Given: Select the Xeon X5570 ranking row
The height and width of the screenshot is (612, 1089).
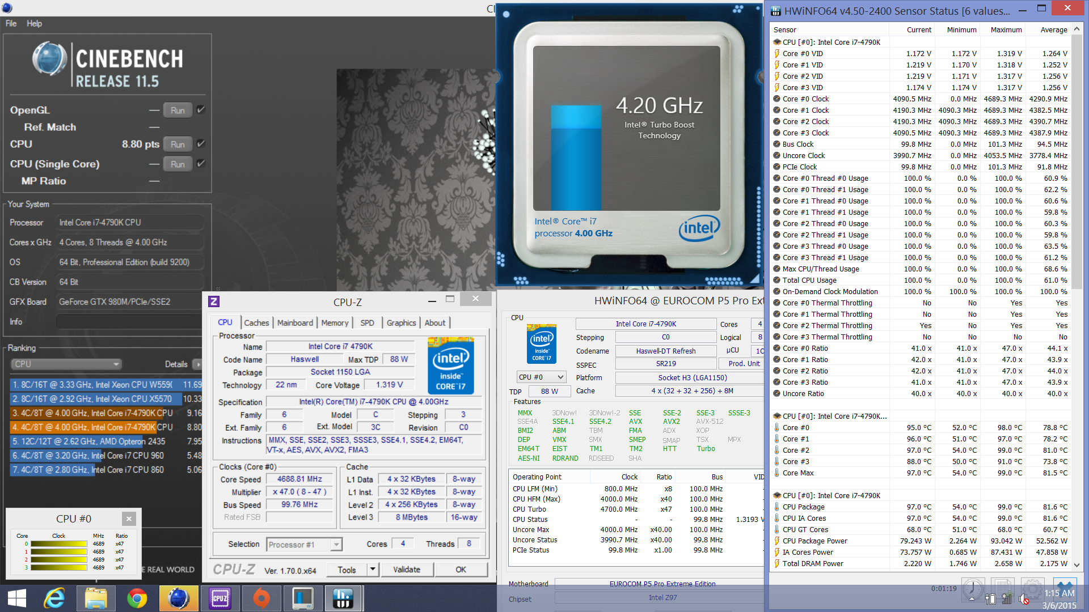Looking at the screenshot, I should [x=105, y=399].
